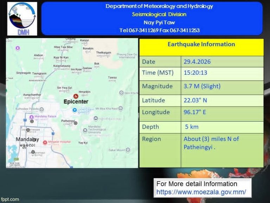Select the Sakar Mount landmark icon
This screenshot has height=203, width=270.
click(x=127, y=150)
